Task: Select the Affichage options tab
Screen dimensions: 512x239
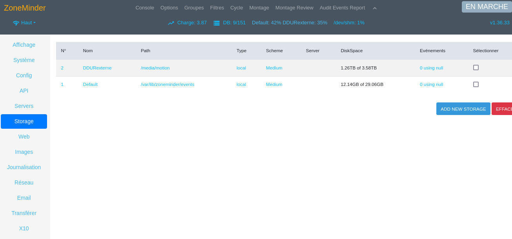Action: (x=24, y=45)
